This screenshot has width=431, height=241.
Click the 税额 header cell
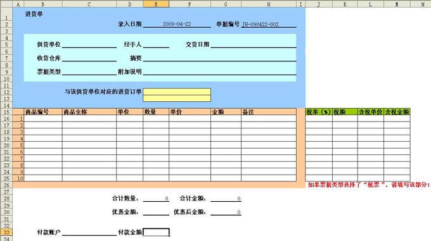tap(345, 112)
